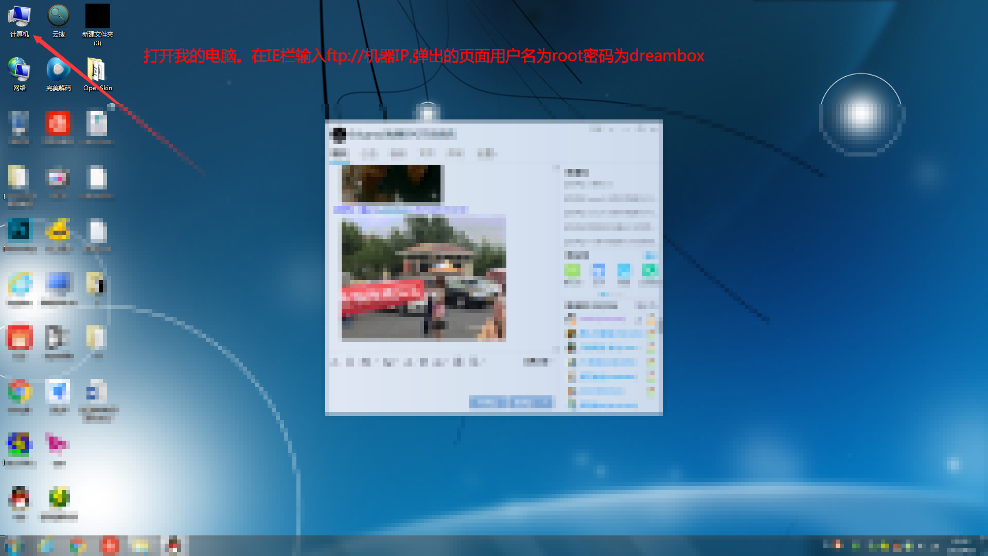988x556 pixels.
Task: Open the 云搜 magnifier icon
Action: click(59, 22)
